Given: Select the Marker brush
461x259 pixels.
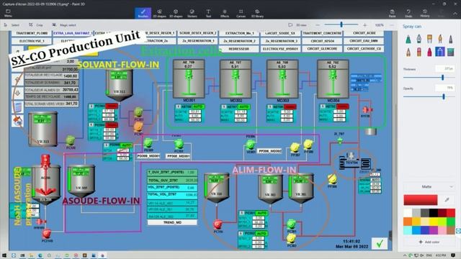Looking at the screenshot, I should [x=408, y=39].
